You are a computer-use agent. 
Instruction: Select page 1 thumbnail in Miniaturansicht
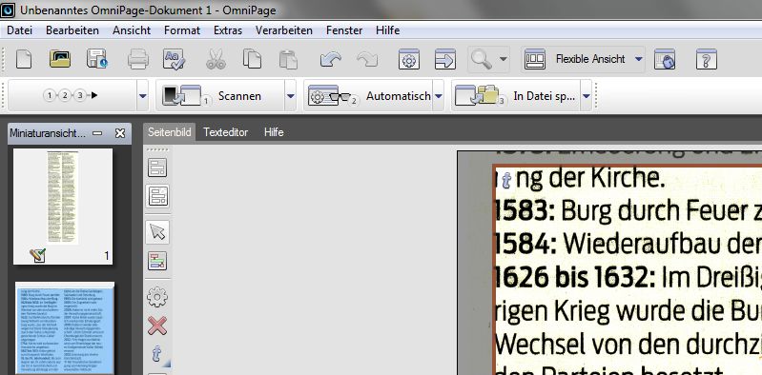63,207
